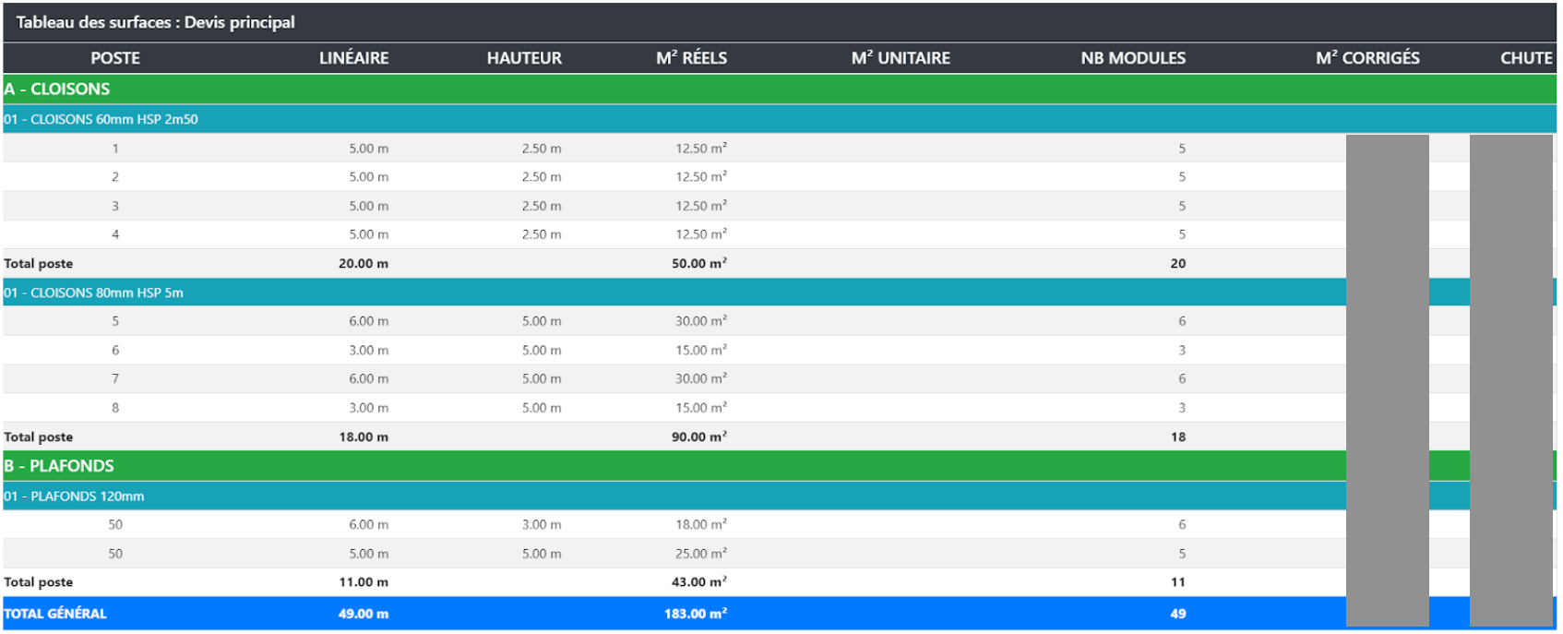Select the M² UNITAIRE column header
Viewport: 1563px width, 634px height.
tap(901, 58)
